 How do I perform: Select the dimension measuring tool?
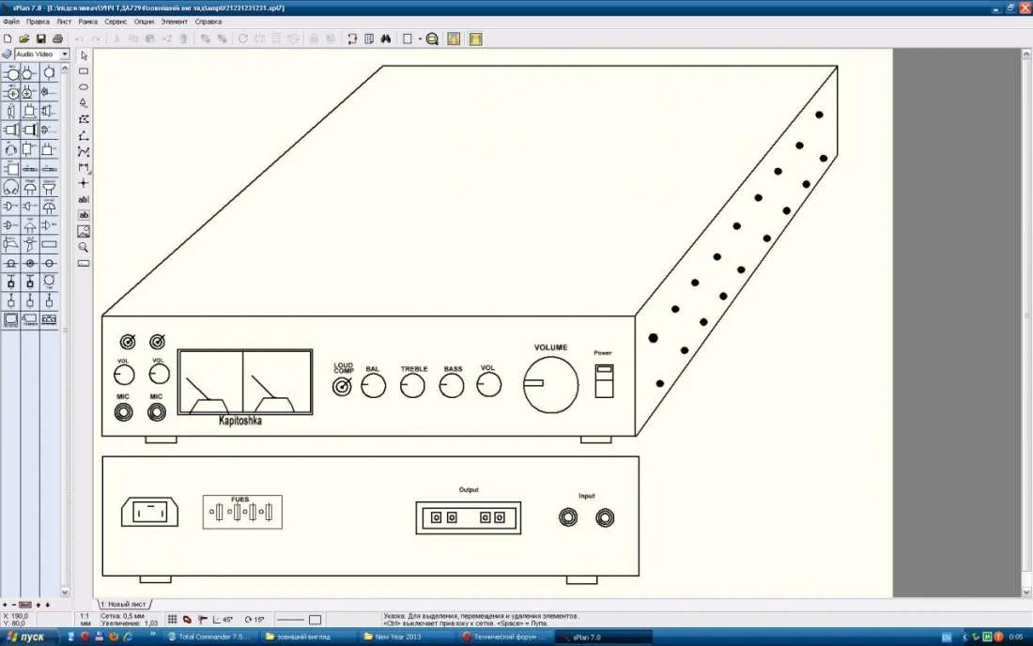[84, 167]
